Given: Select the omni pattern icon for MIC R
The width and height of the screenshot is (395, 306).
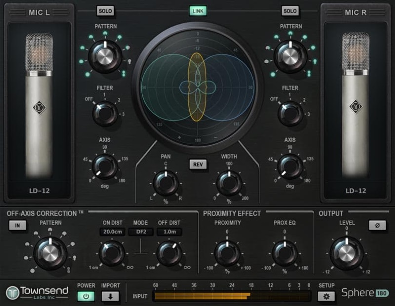Looking at the screenshot, I should point(273,75).
